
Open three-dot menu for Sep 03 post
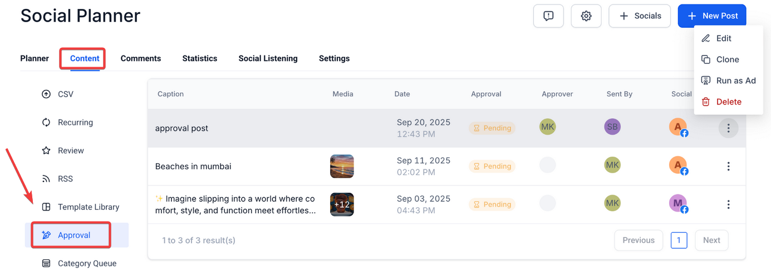(728, 205)
